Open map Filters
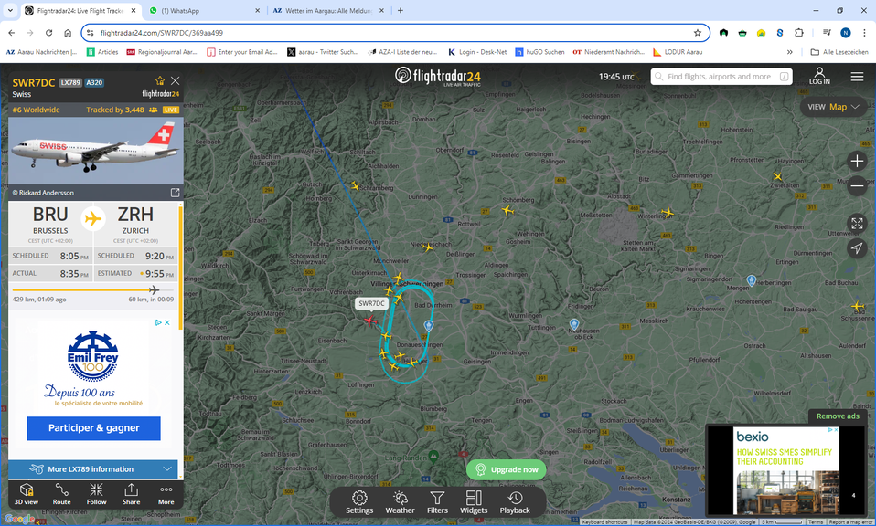The image size is (876, 526). point(437,502)
